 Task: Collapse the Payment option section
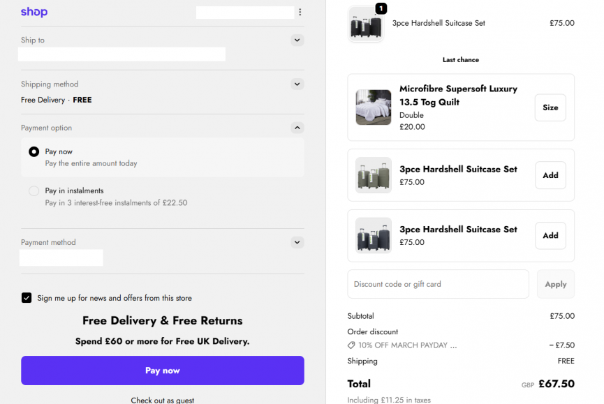point(297,128)
